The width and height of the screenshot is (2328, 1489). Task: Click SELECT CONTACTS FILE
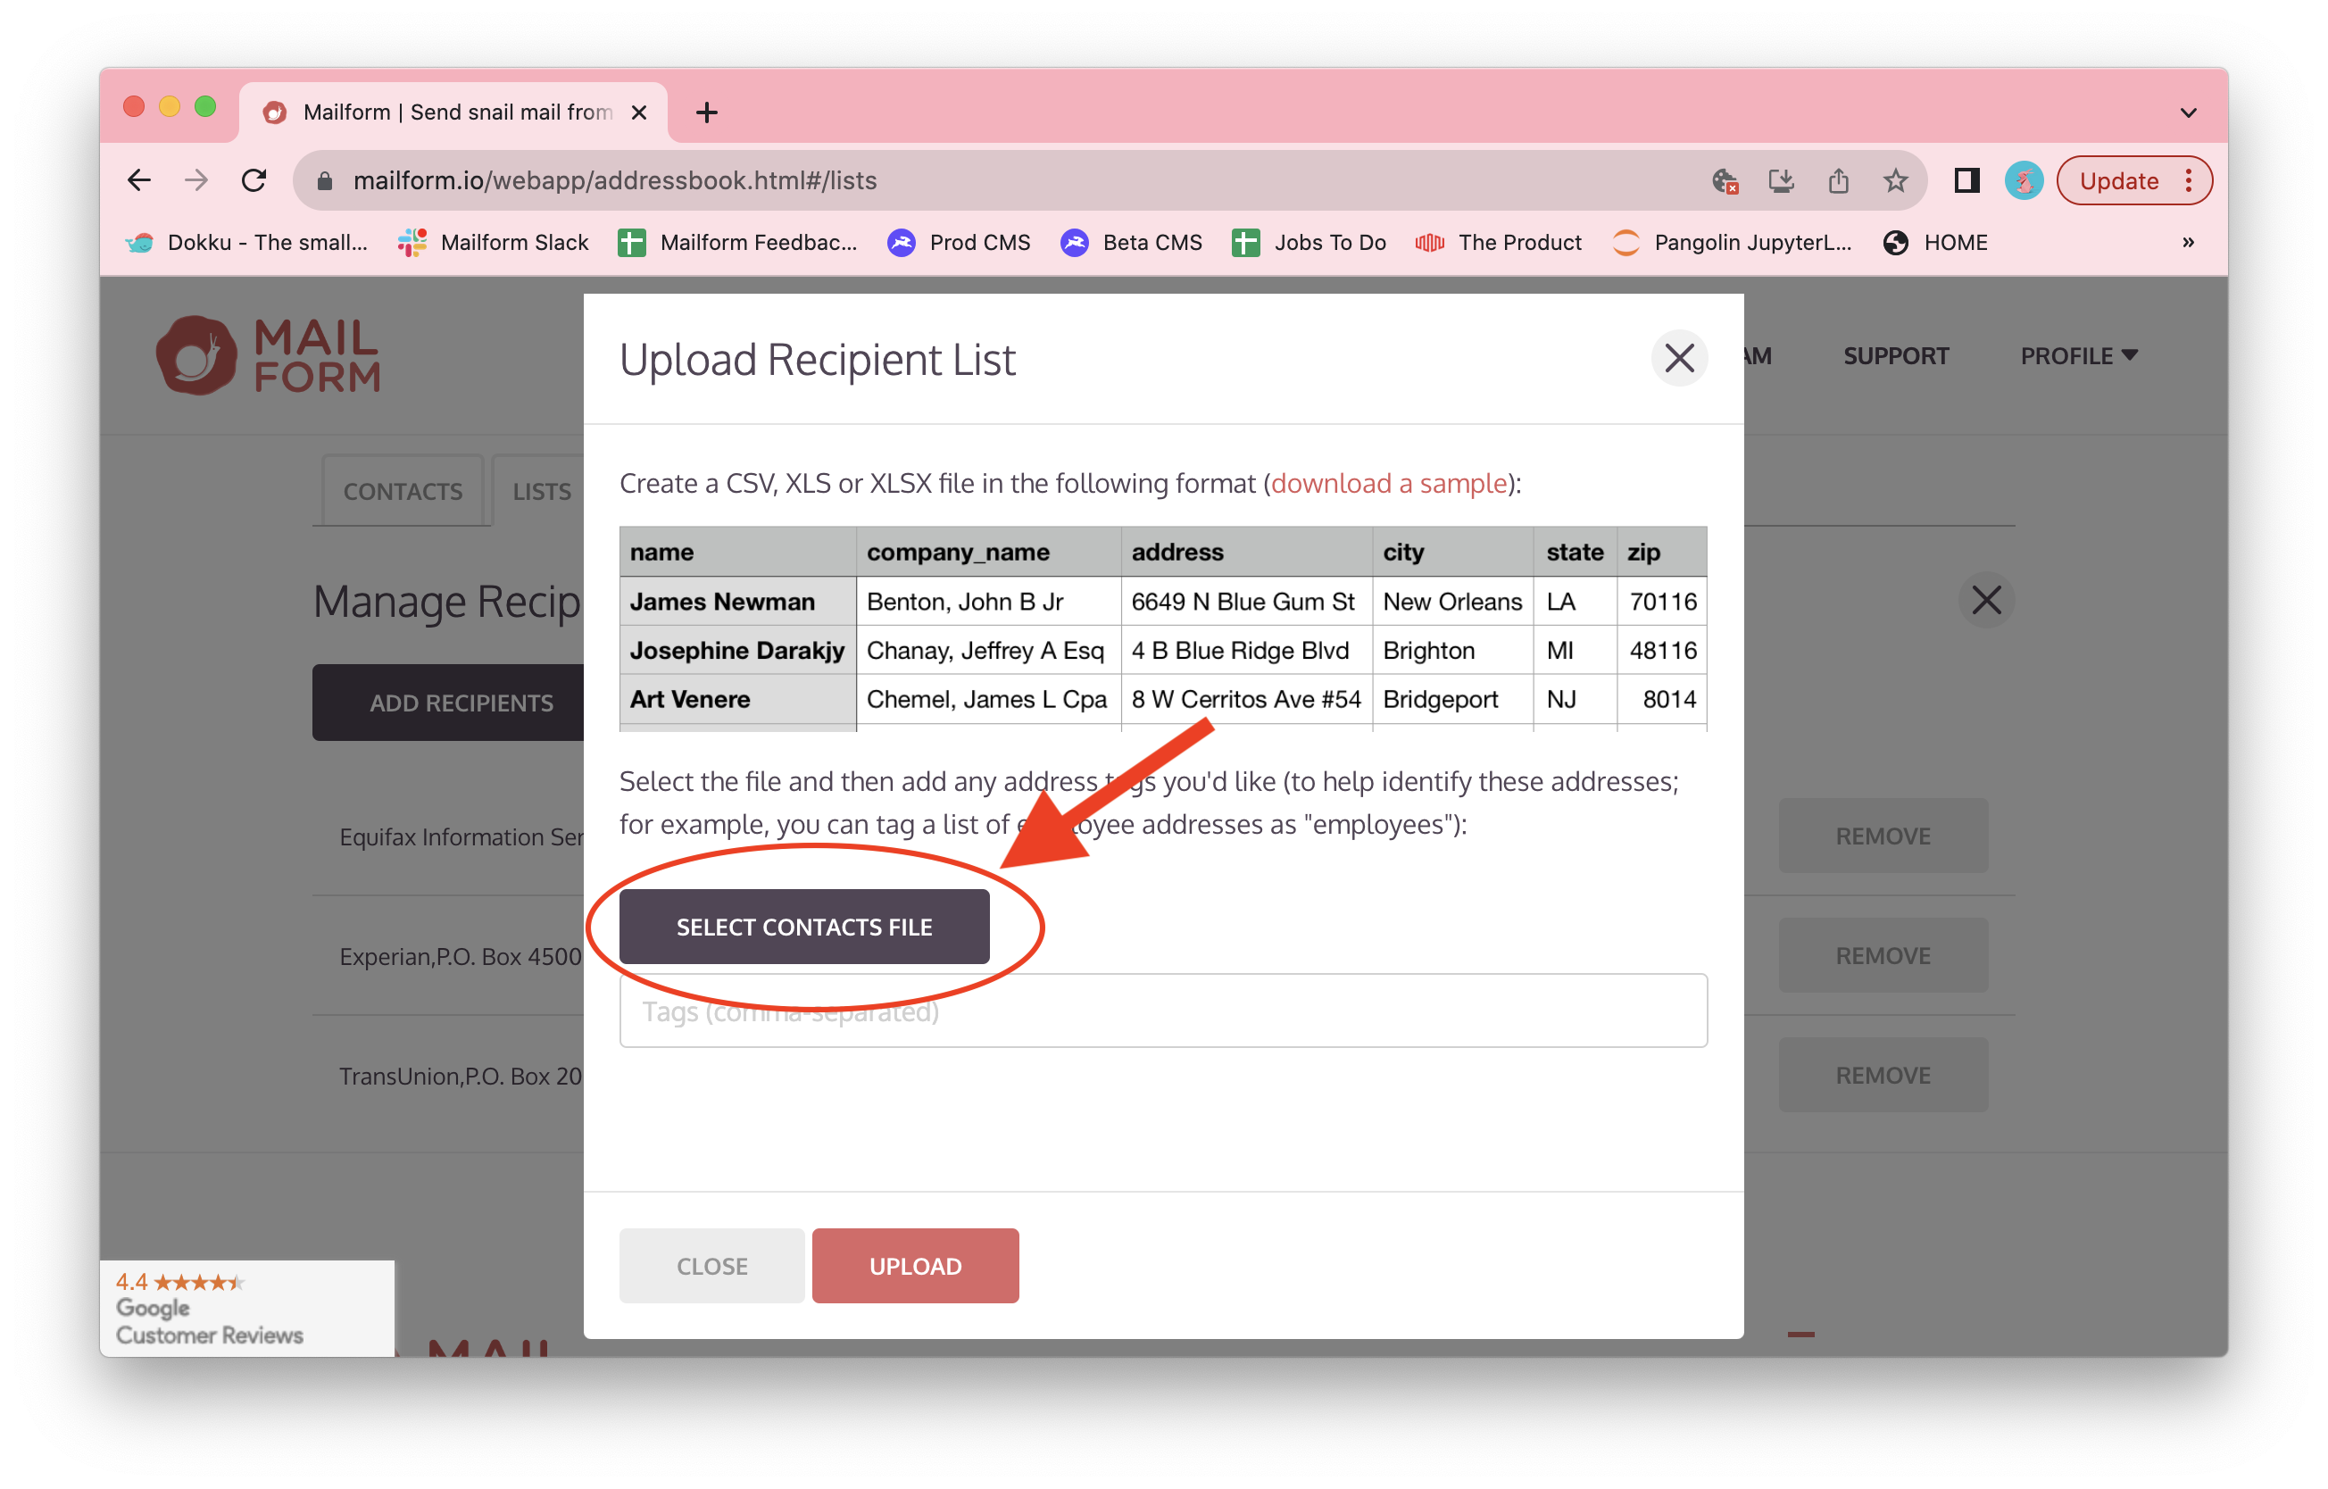pos(803,926)
